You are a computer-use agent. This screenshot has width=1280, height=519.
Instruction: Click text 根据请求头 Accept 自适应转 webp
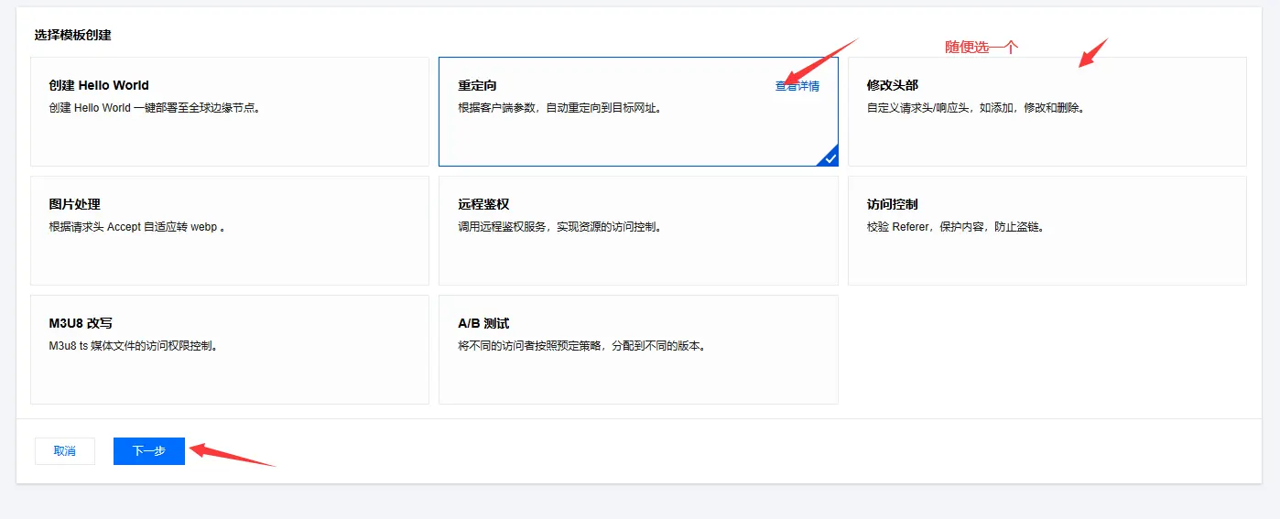136,226
